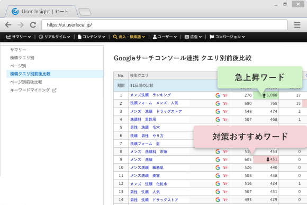Open the リアルタイム dropdown menu
The width and height of the screenshot is (307, 205).
(55, 37)
